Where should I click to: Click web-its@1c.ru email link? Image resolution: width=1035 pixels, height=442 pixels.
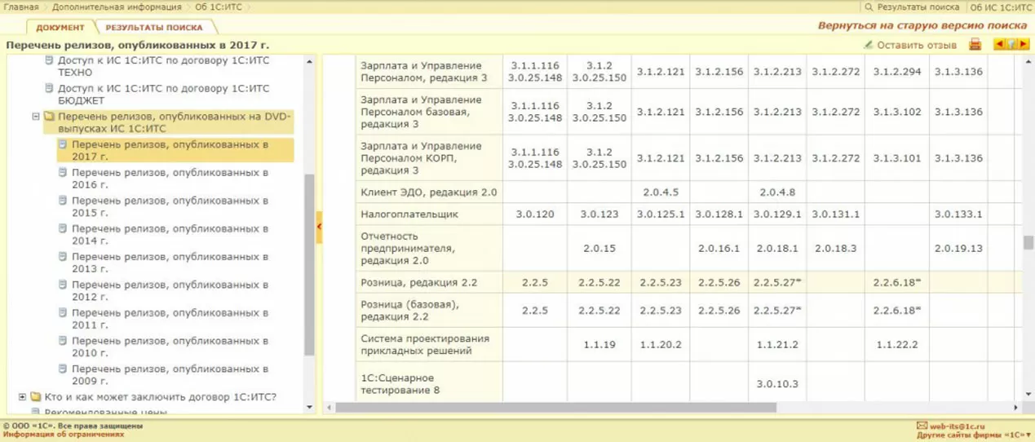click(957, 426)
